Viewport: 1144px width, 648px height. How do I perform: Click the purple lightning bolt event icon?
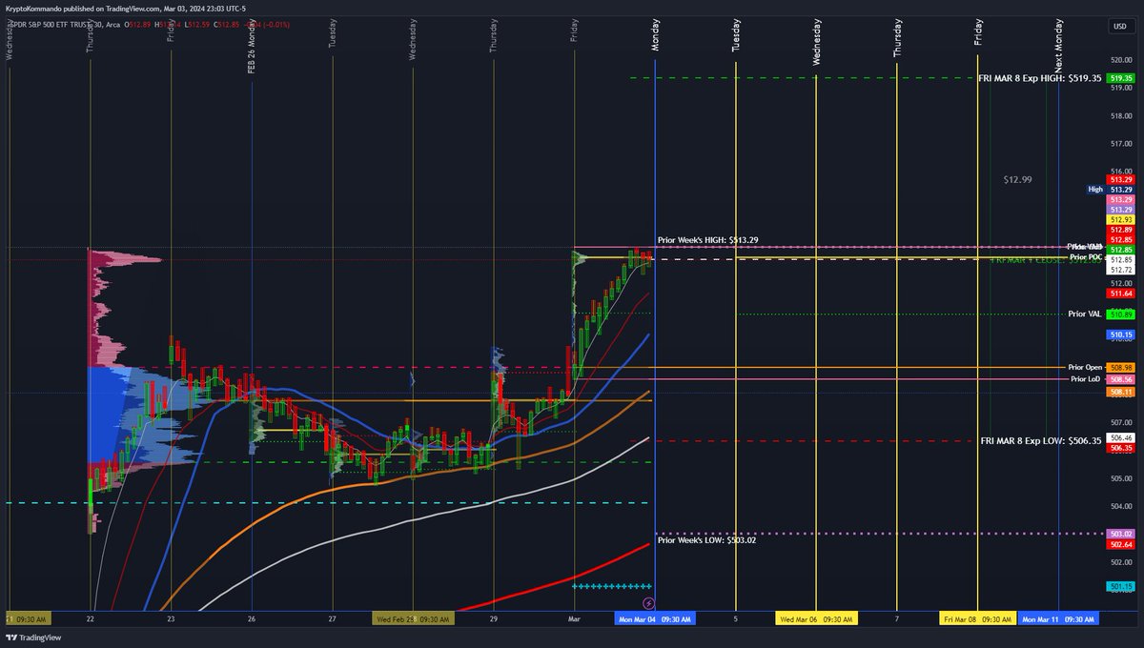click(x=648, y=603)
